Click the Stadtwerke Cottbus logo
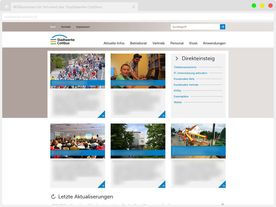Screen dimensions: 276x207 (x=62, y=40)
